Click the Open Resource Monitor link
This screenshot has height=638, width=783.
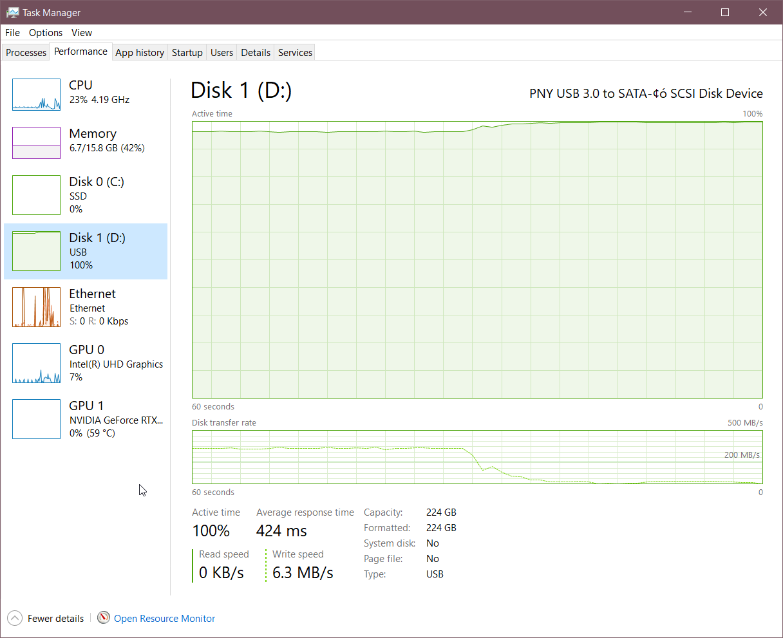pyautogui.click(x=164, y=618)
